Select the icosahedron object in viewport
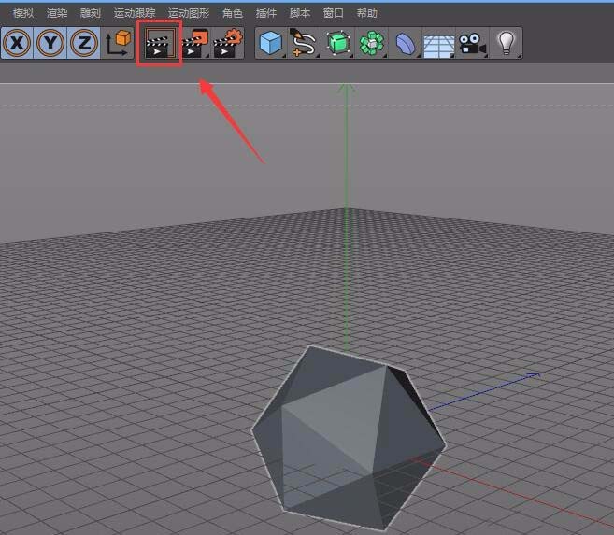 point(347,435)
